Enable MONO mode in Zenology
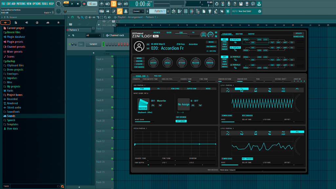 coord(139,58)
